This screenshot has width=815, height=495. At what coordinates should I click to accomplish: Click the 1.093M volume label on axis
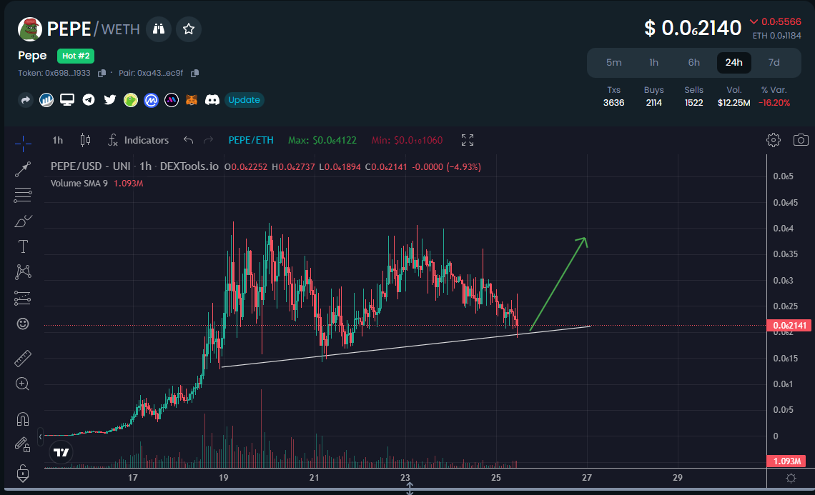[x=786, y=461]
